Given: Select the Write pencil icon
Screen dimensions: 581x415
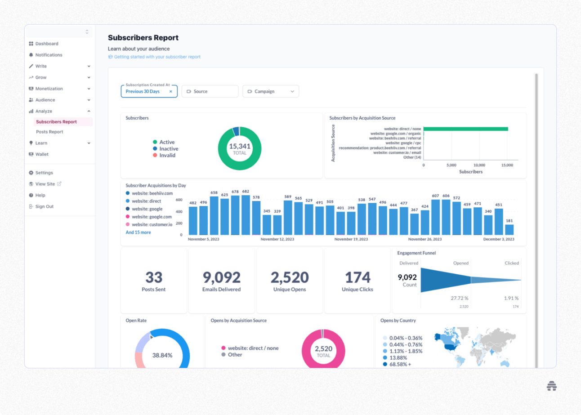Looking at the screenshot, I should [x=30, y=66].
